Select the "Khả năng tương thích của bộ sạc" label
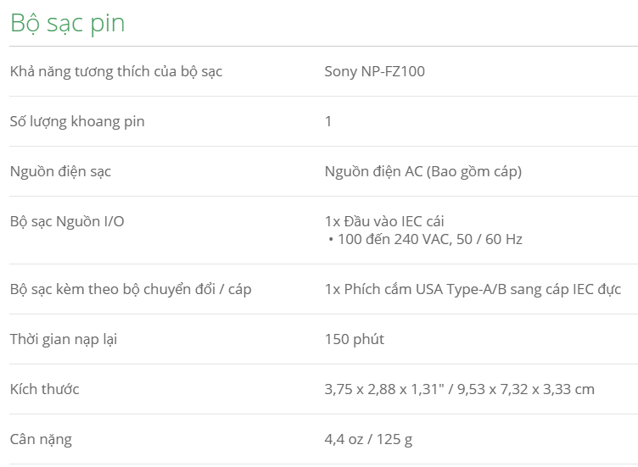Screen dimensions: 638x467 pos(115,71)
